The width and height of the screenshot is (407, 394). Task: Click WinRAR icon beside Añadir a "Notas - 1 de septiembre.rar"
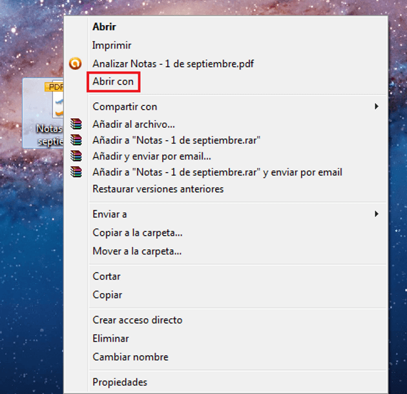tap(76, 140)
